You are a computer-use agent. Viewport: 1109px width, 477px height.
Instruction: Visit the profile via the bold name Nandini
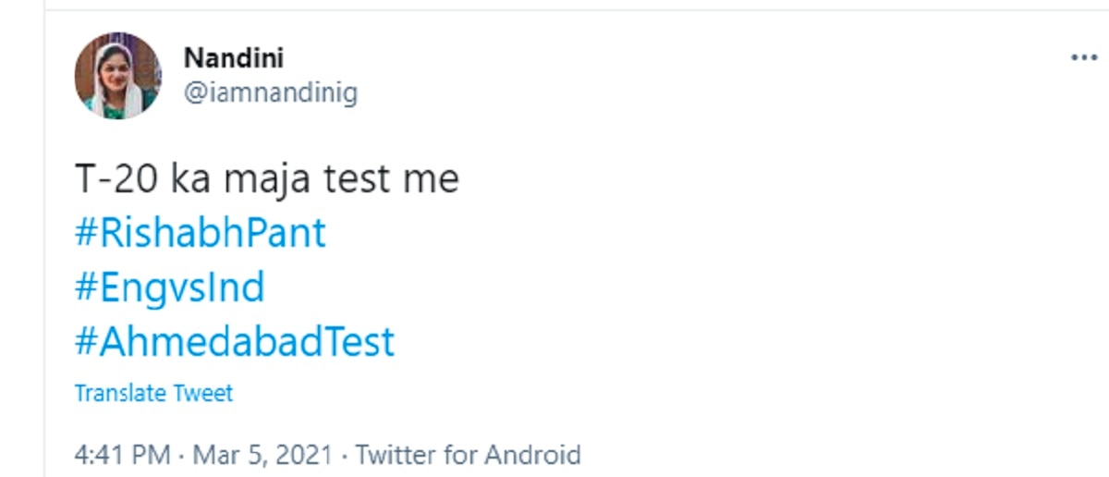point(234,57)
